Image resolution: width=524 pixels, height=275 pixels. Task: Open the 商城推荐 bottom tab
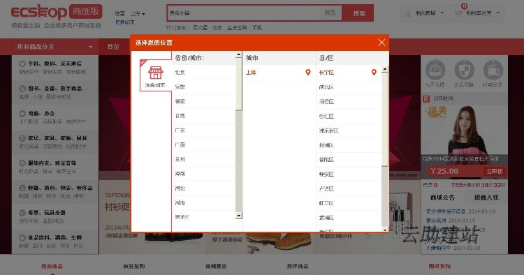click(216, 266)
